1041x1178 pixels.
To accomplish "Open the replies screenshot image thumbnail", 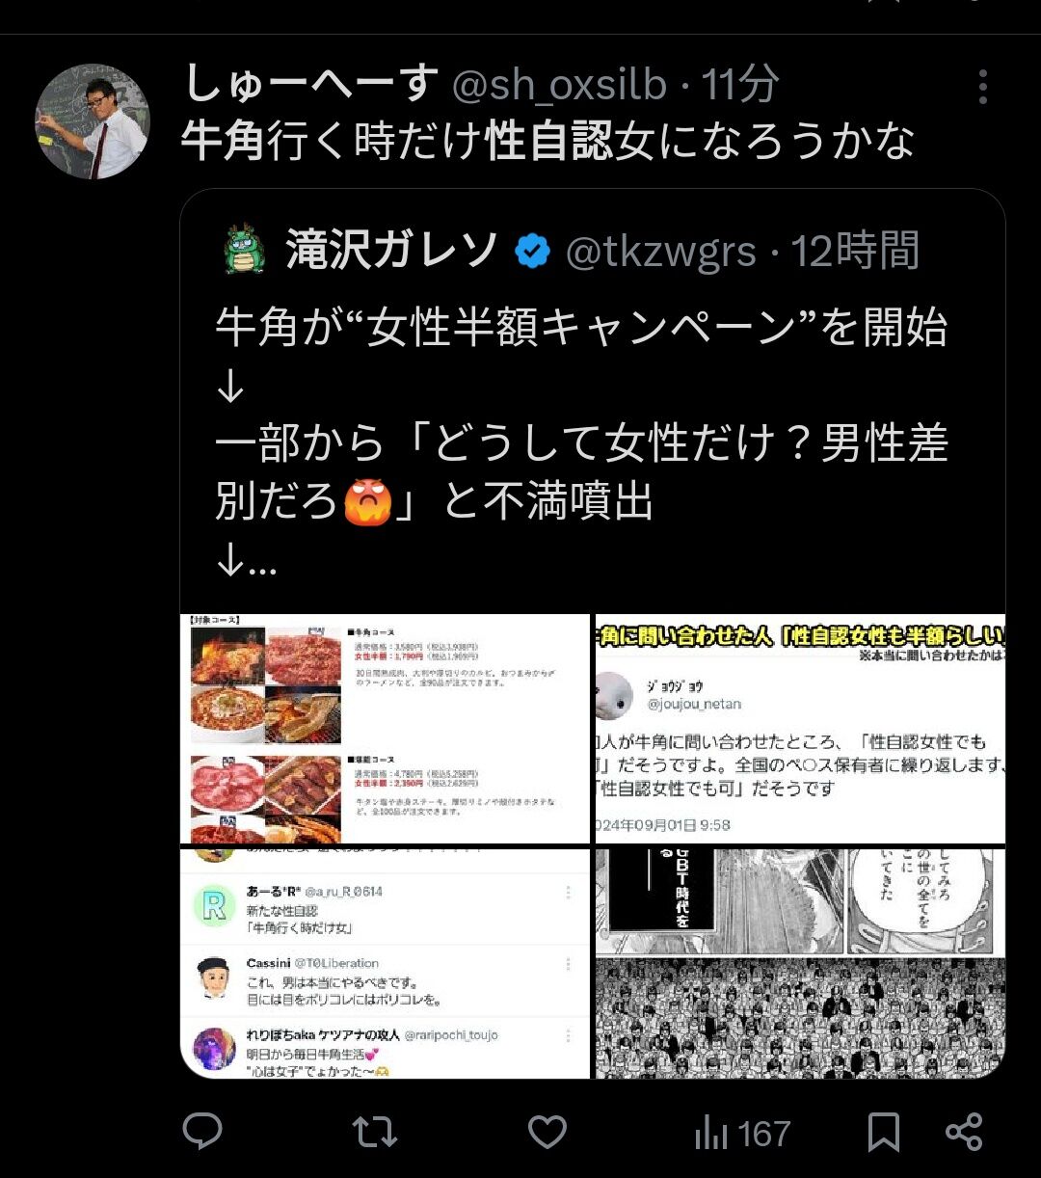I will coord(386,963).
